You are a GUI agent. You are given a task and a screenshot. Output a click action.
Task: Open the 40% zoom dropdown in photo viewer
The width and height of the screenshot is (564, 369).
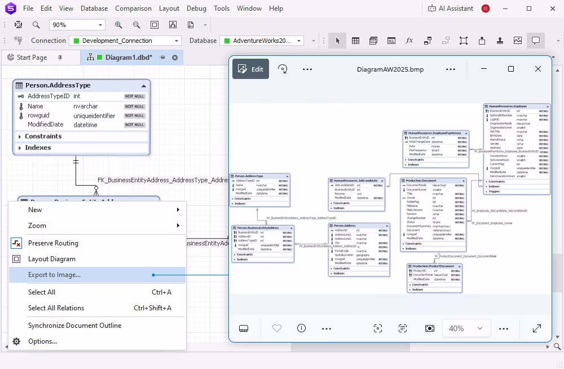point(465,328)
